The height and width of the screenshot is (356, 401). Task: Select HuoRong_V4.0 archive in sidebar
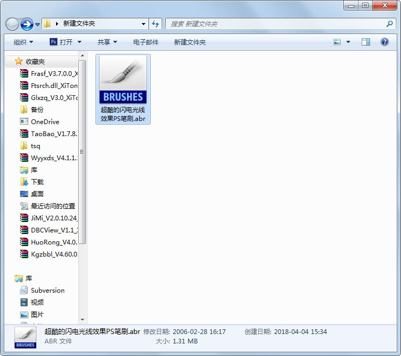[x=49, y=242]
